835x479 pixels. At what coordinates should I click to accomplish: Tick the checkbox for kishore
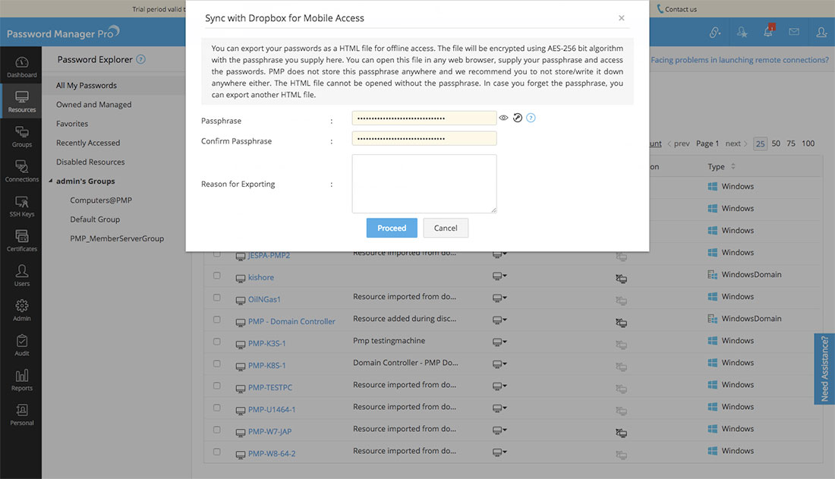point(217,276)
